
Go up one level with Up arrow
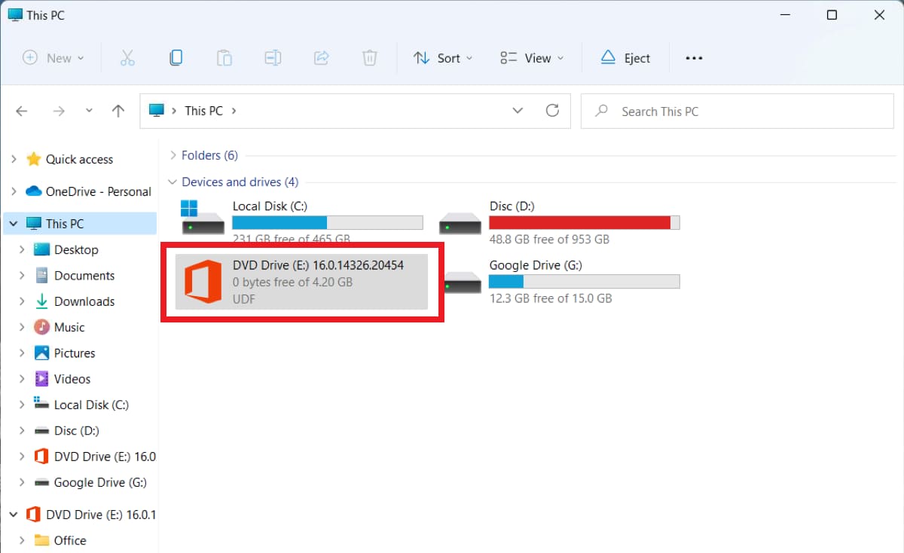[x=118, y=111]
